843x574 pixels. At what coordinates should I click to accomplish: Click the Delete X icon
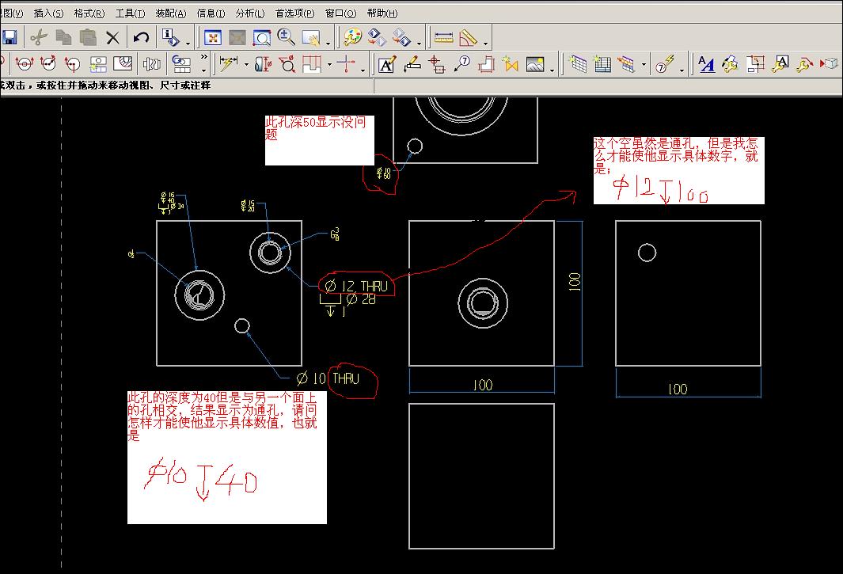pyautogui.click(x=113, y=38)
